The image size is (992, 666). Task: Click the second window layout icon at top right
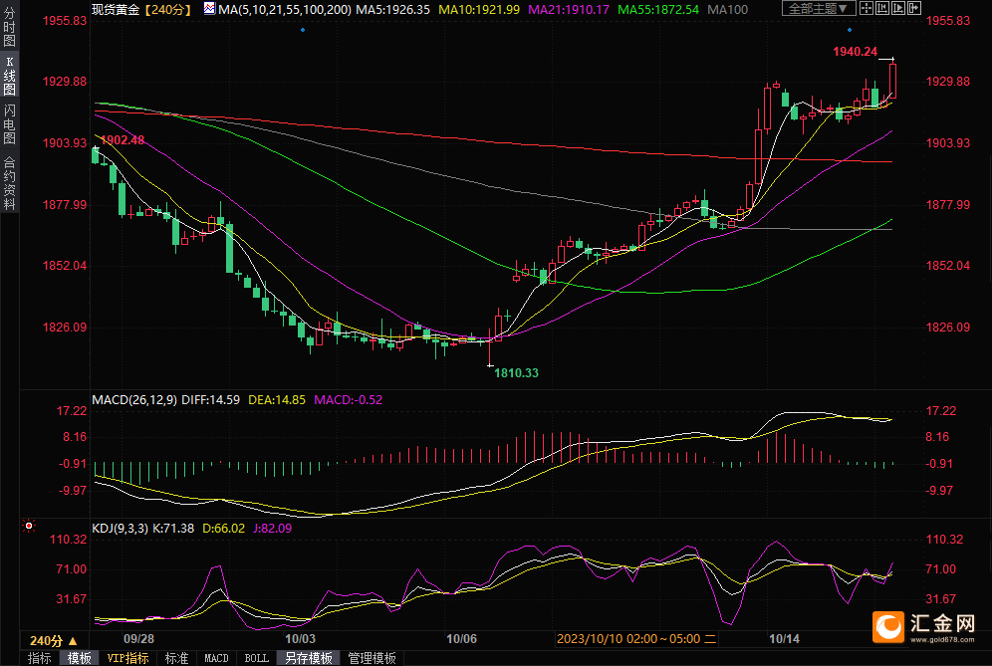(x=883, y=8)
